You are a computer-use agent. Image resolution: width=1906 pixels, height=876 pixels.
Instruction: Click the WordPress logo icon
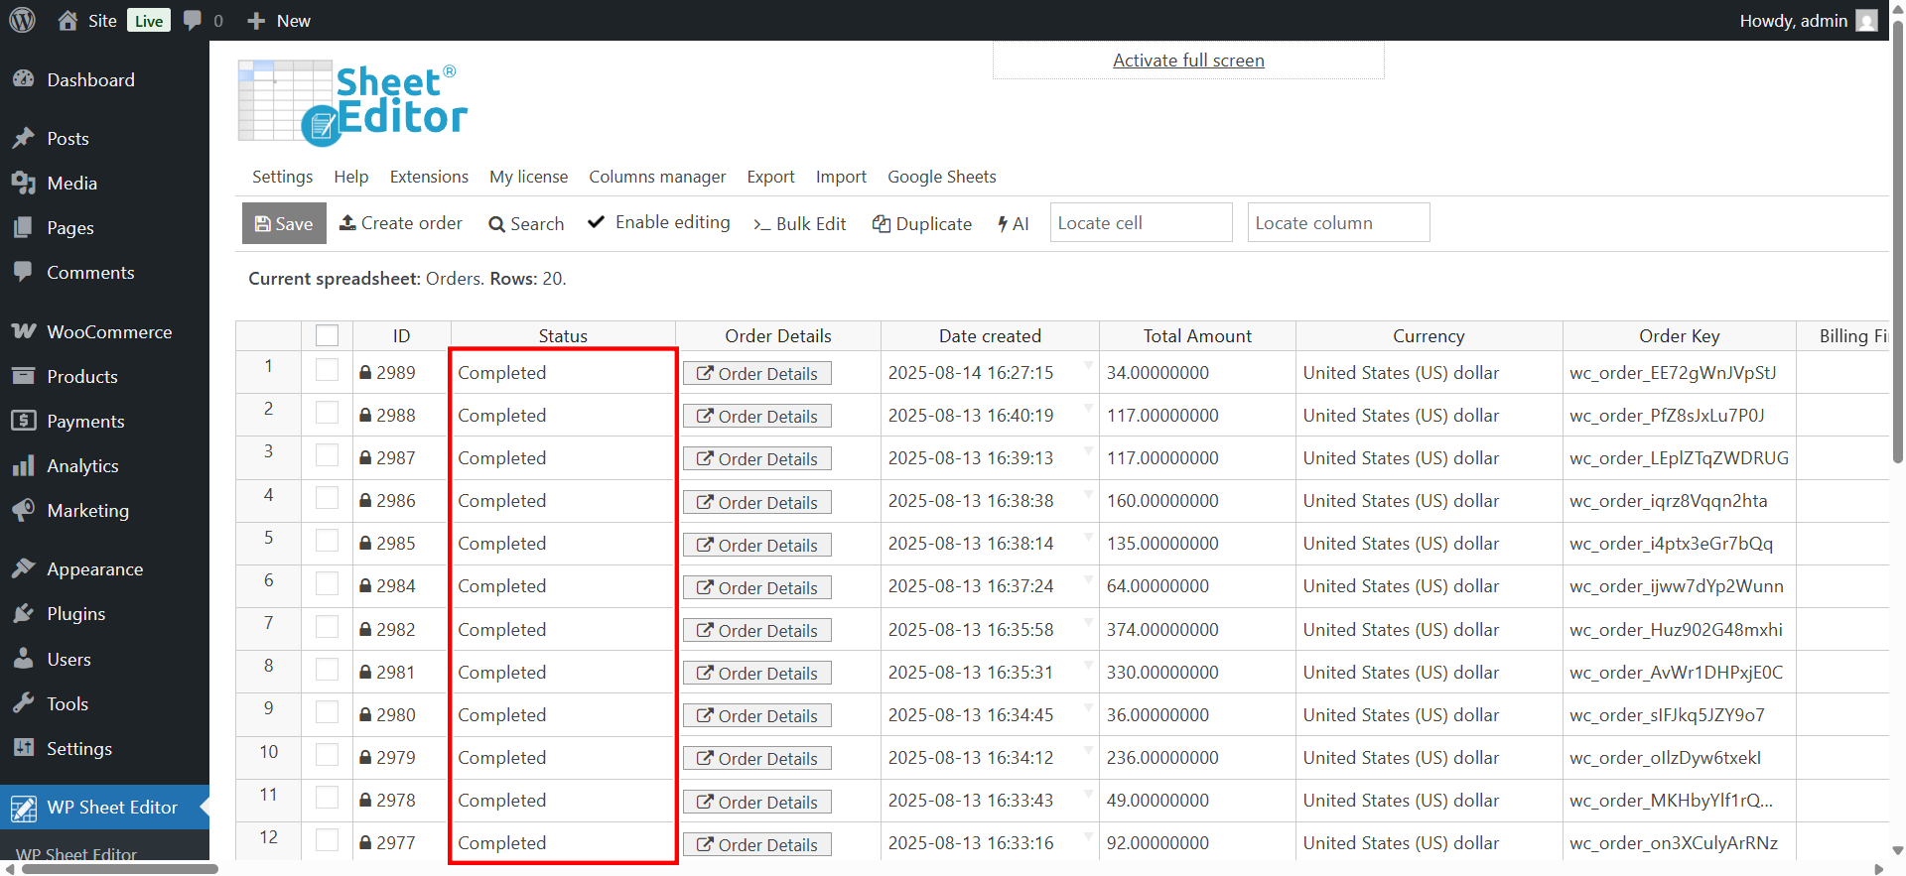coord(22,20)
